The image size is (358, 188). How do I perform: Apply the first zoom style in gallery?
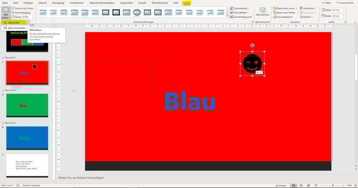click(x=43, y=13)
